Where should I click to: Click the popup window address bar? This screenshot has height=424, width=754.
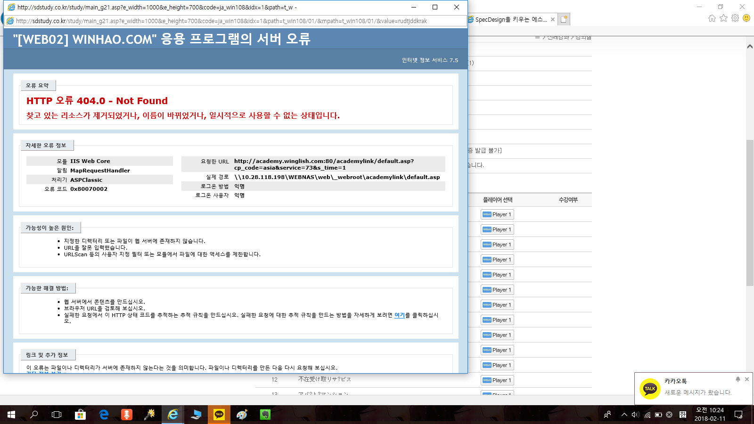236,21
